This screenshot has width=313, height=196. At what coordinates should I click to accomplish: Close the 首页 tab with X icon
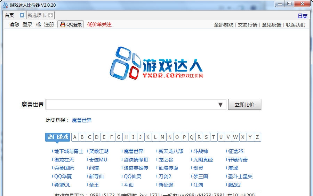point(22,15)
